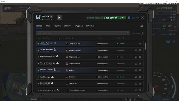Screen dimensions: 179x101
Task: Click На смене status for Ара Мансори
Action: tap(121, 77)
